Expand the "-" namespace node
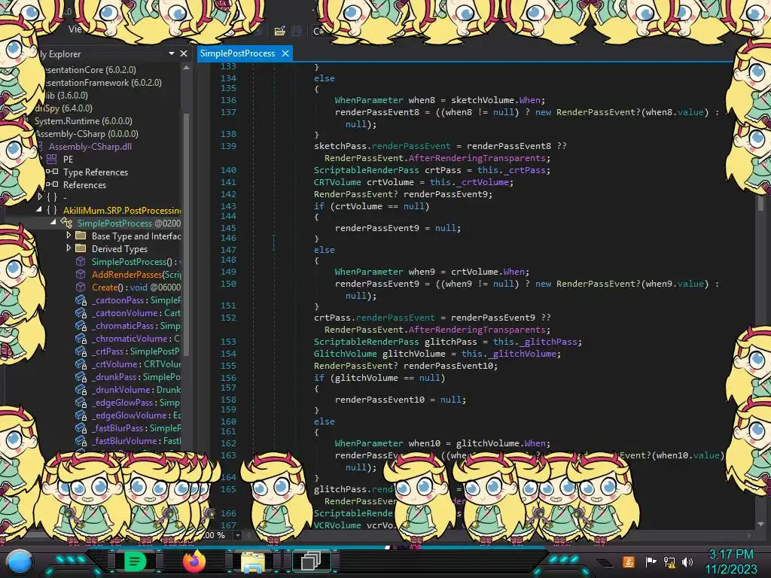 [x=40, y=196]
